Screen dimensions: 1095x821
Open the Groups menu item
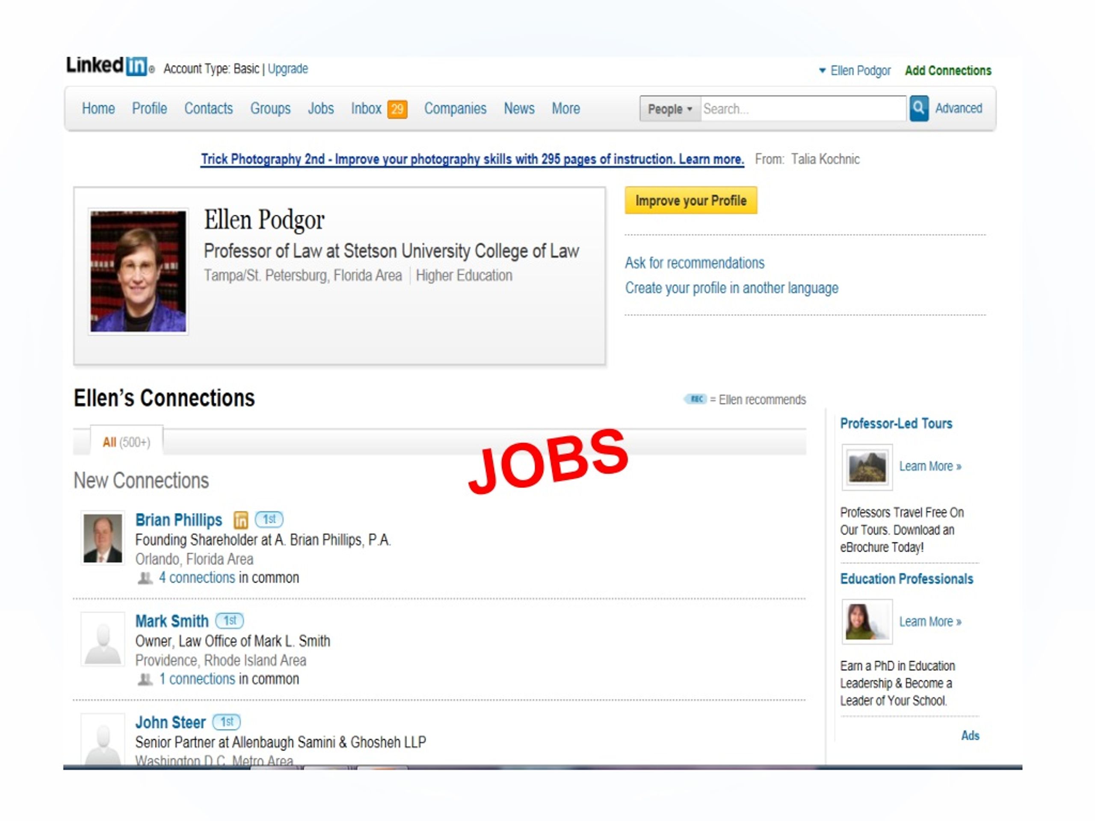point(270,108)
